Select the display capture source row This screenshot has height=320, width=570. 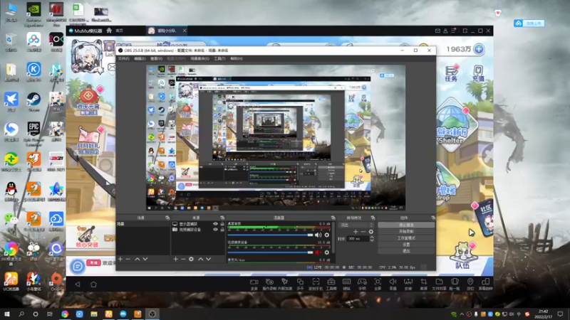pyautogui.click(x=198, y=224)
